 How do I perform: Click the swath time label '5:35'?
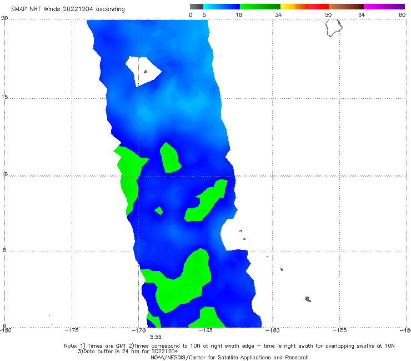coord(156,337)
